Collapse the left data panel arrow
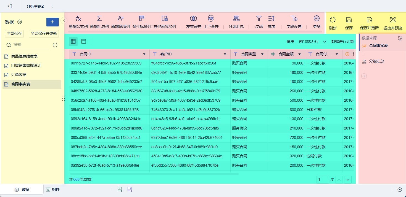The width and height of the screenshot is (406, 197). tap(64, 20)
